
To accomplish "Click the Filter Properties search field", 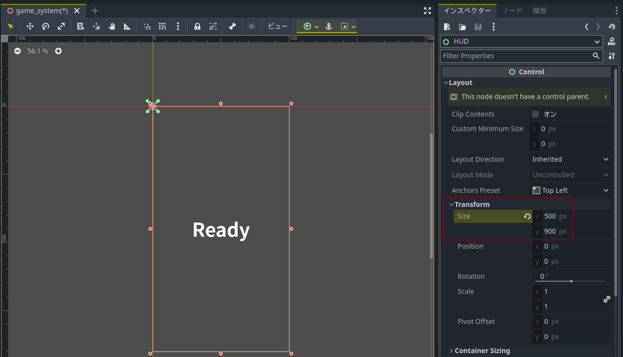I will [x=516, y=56].
